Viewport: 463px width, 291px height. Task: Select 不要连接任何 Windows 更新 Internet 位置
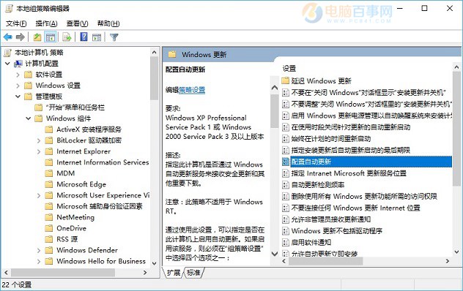[355, 208]
